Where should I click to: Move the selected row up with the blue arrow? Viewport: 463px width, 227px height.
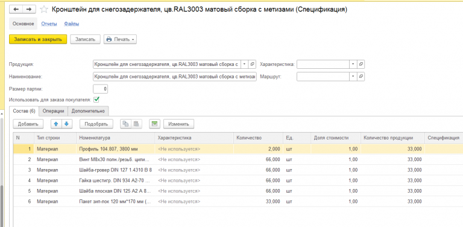point(56,124)
